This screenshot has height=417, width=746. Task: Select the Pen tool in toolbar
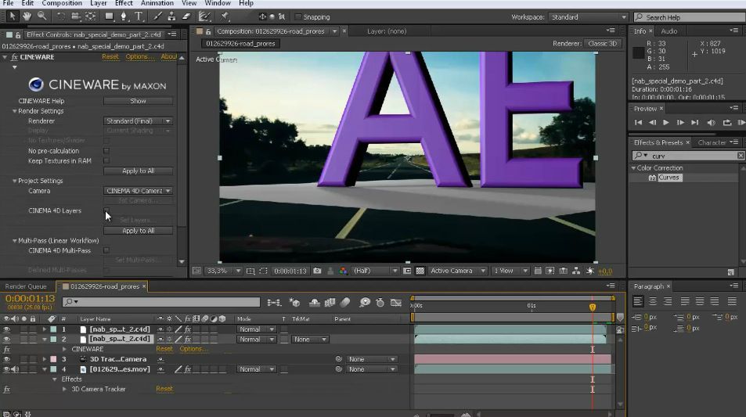(124, 16)
